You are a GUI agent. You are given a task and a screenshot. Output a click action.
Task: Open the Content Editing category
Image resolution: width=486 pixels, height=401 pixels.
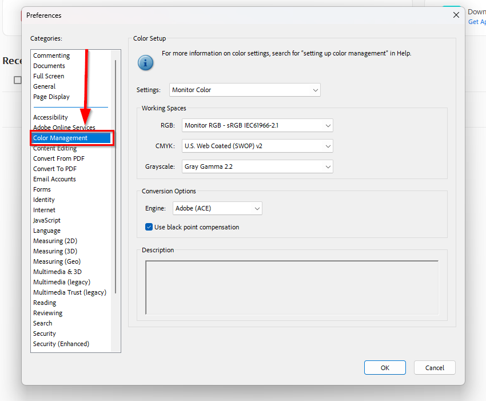pos(55,148)
